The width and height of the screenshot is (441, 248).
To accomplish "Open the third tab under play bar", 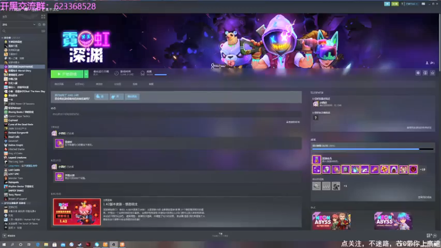I will click(99, 84).
